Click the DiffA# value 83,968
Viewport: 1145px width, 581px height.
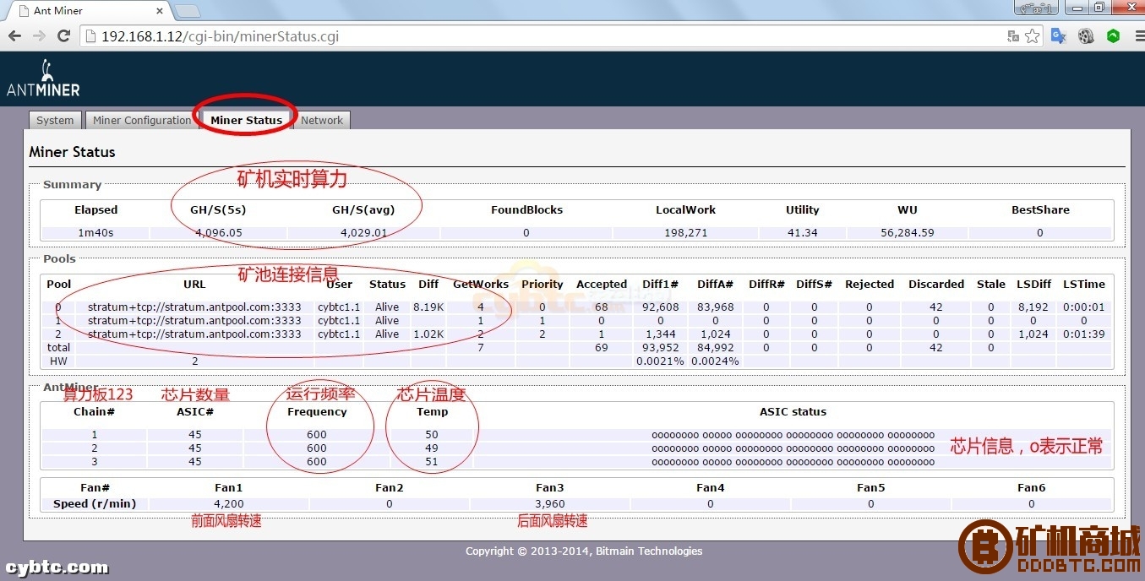coord(715,307)
